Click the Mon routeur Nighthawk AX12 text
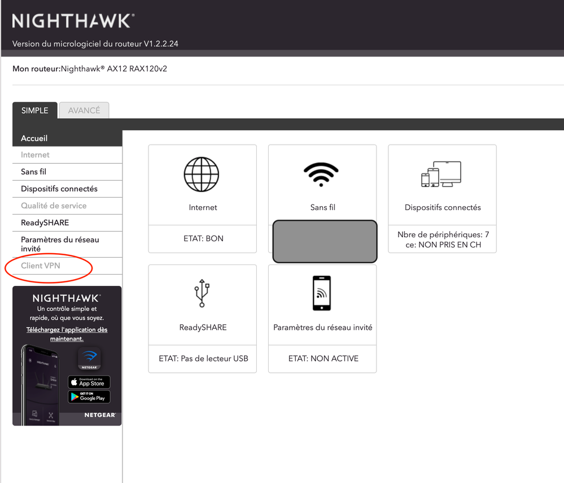Viewport: 564px width, 483px height. (90, 69)
